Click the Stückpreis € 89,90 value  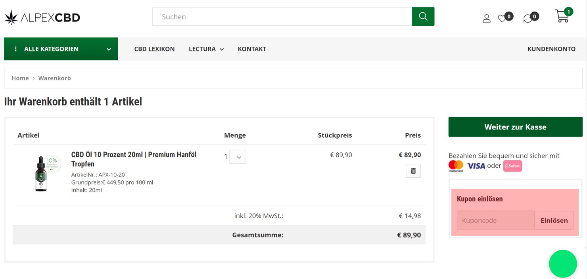coord(341,155)
